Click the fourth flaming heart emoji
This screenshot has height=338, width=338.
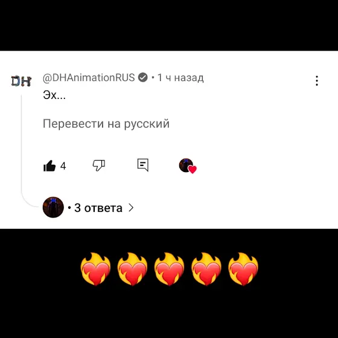click(206, 269)
